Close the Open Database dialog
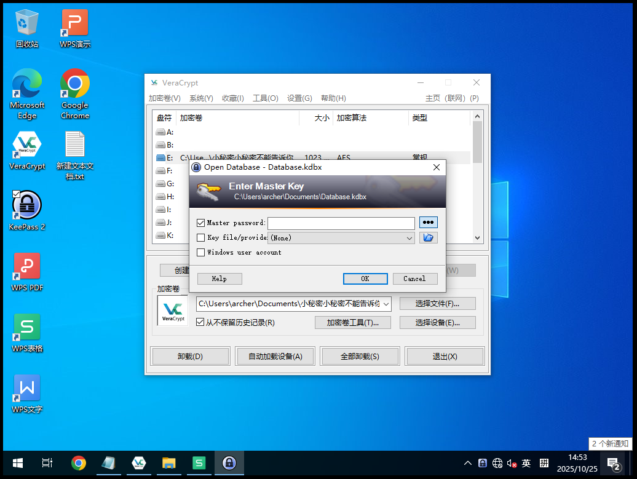Viewport: 637px width, 479px height. pyautogui.click(x=437, y=167)
